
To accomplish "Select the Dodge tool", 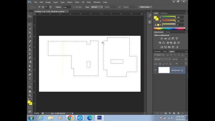I will click(x=30, y=70).
